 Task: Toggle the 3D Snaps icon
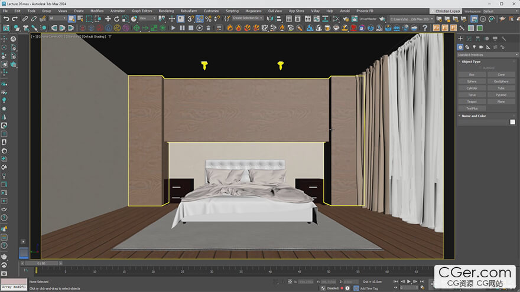point(191,19)
